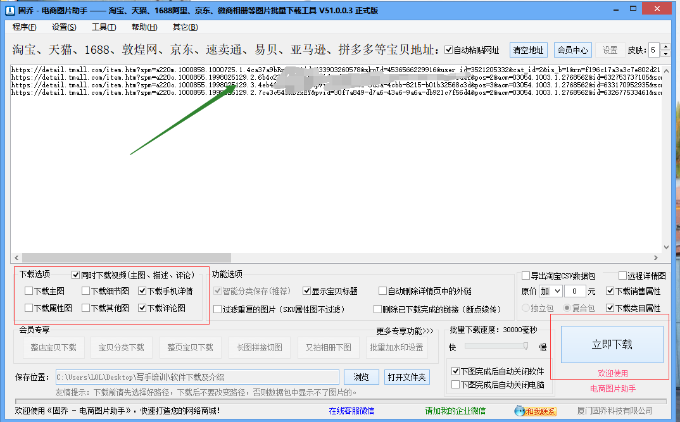Toggle 下图完成后自动关闭软件 checkbox
680x422 pixels.
(455, 371)
